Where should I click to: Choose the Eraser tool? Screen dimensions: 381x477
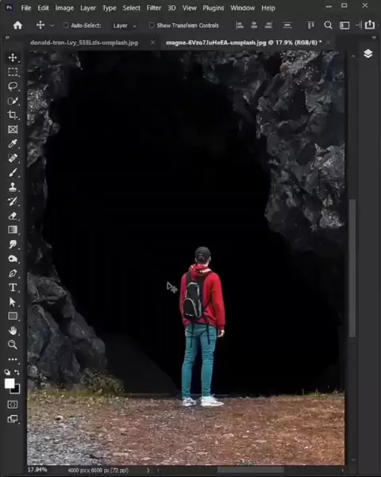point(13,215)
